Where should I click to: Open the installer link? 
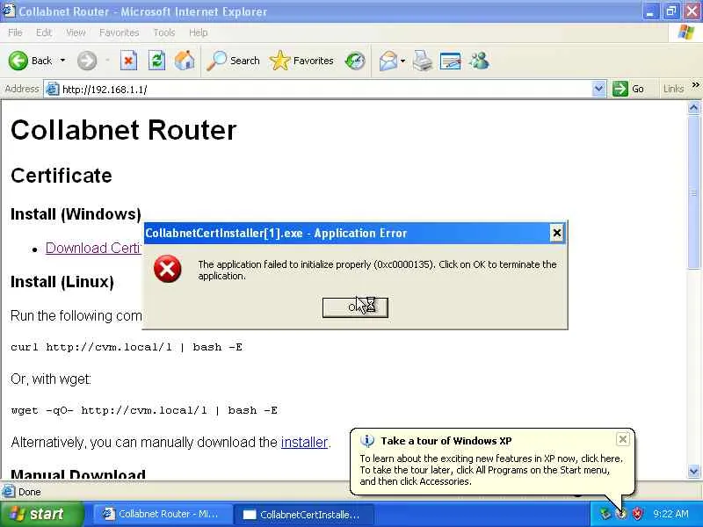click(304, 443)
